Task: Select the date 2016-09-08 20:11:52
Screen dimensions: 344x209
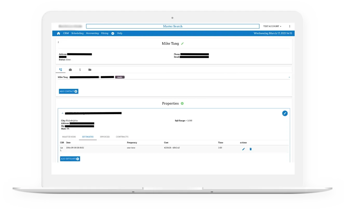Action: 75,148
